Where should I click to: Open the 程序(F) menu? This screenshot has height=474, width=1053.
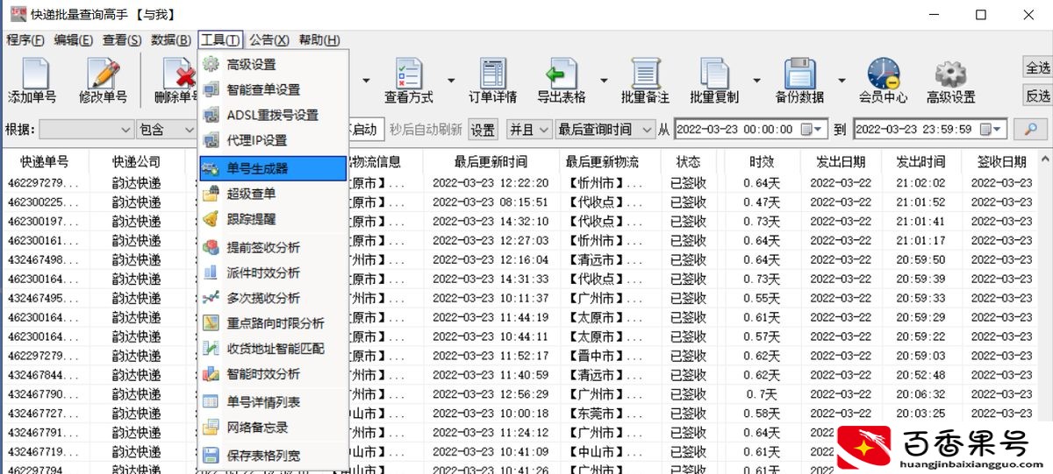[x=25, y=39]
